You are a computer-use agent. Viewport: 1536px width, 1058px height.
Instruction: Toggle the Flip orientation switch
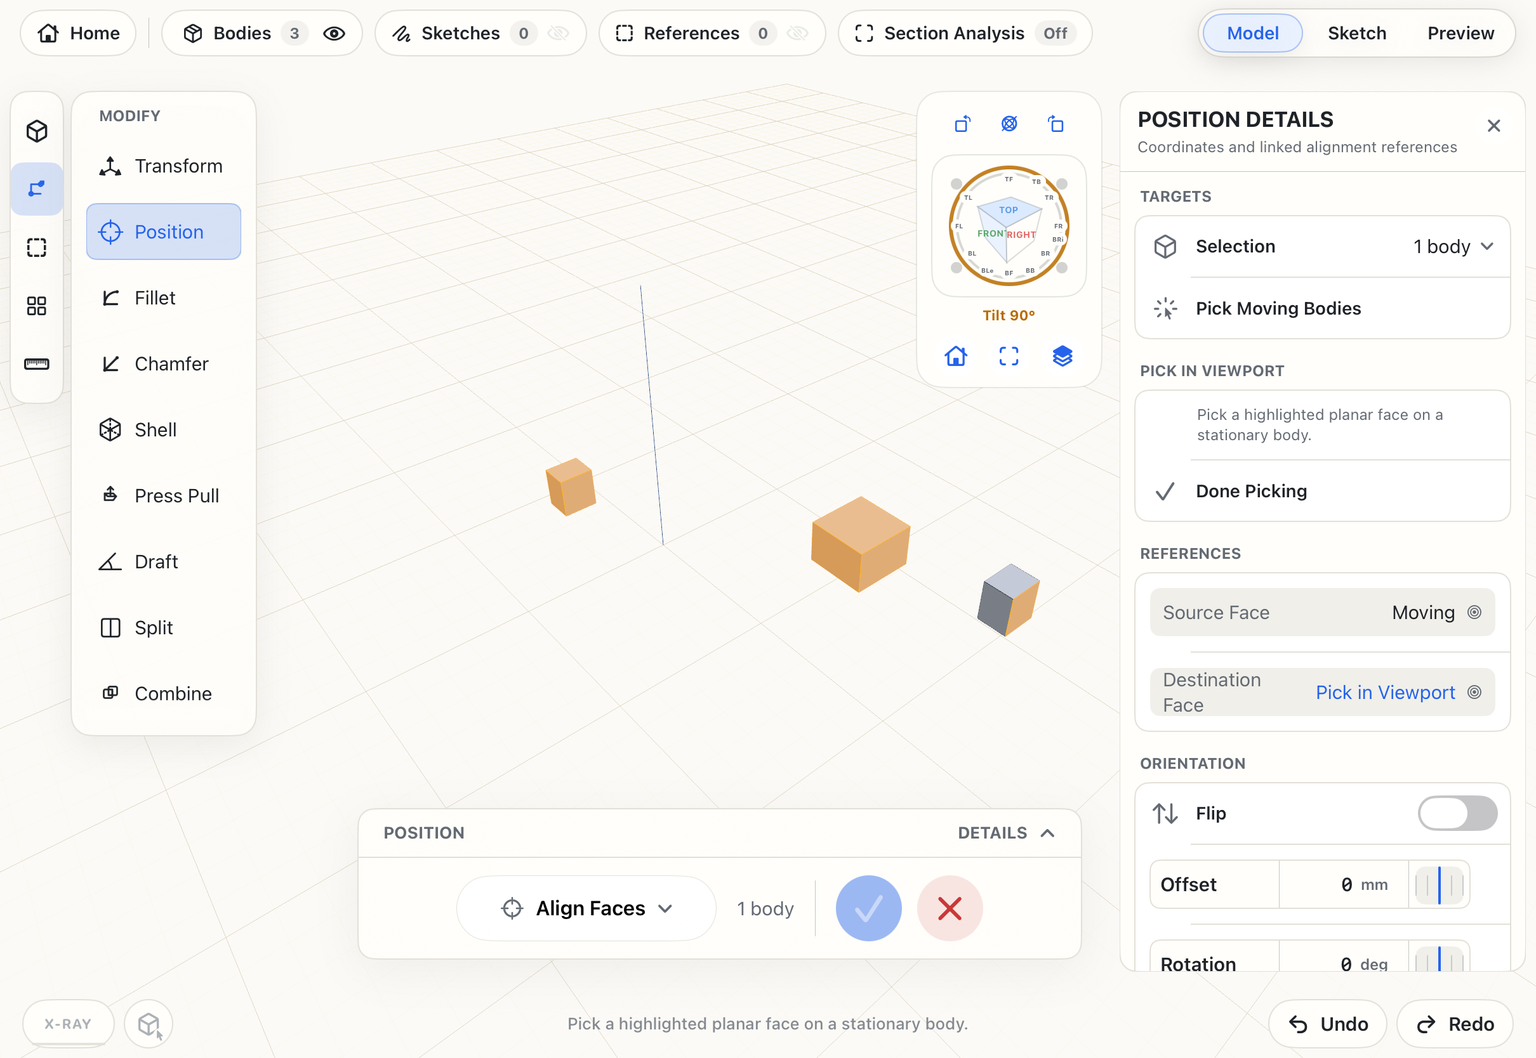tap(1457, 813)
